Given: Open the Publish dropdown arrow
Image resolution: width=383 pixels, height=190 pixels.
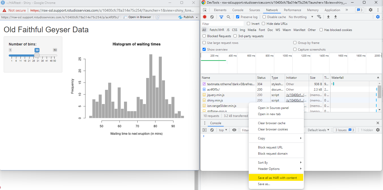Looking at the screenshot, I should 197,17.
